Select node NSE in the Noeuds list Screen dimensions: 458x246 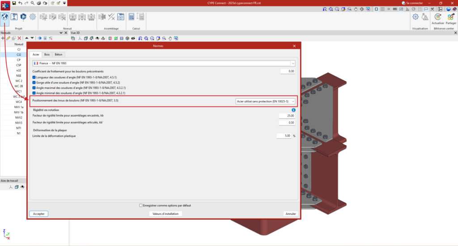pyautogui.click(x=19, y=76)
